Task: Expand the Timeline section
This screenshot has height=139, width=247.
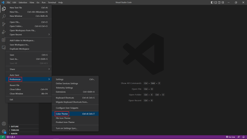Action: click(15, 130)
